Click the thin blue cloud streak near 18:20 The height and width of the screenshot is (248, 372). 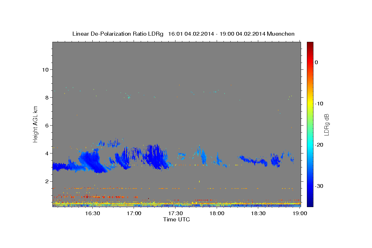253,161
